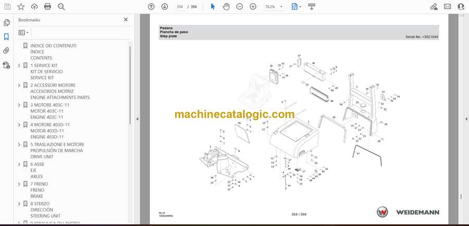This screenshot has height=226, width=469.
Task: Open the security lock panel icon
Action: [6, 65]
